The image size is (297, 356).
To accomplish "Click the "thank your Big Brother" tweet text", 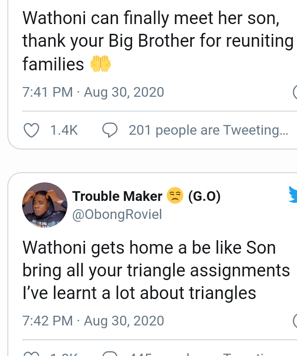I will point(157,41).
